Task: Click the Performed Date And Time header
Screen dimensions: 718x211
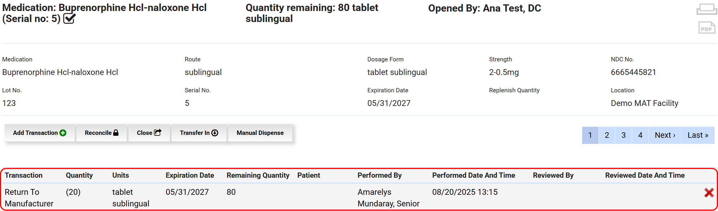Action: 473,175
